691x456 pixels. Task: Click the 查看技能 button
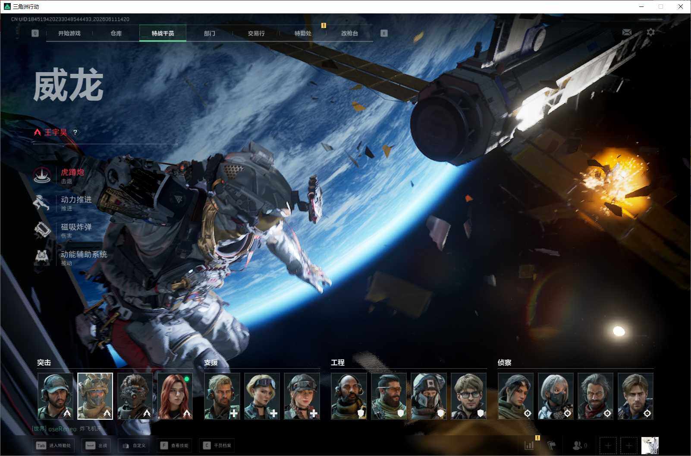coord(174,445)
